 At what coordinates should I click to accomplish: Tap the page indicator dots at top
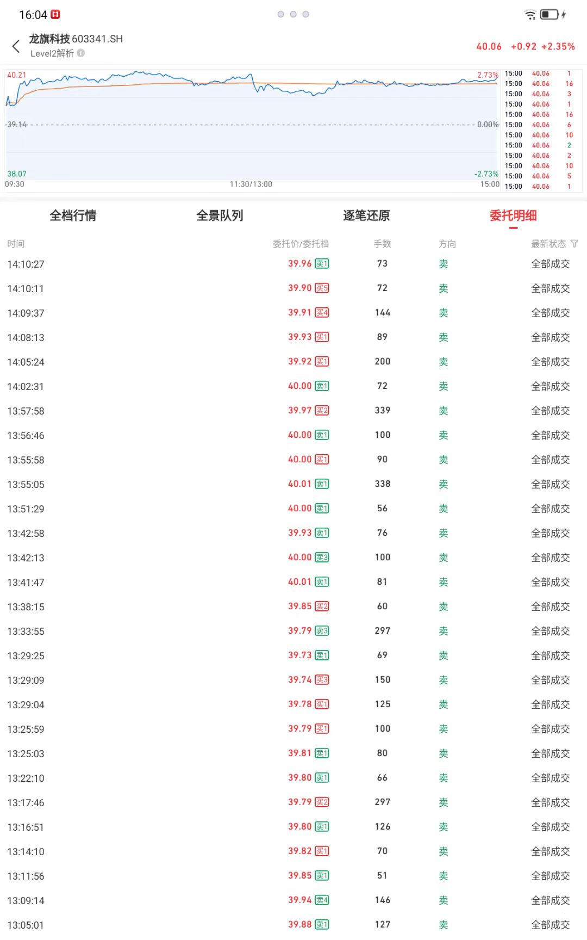pyautogui.click(x=293, y=14)
